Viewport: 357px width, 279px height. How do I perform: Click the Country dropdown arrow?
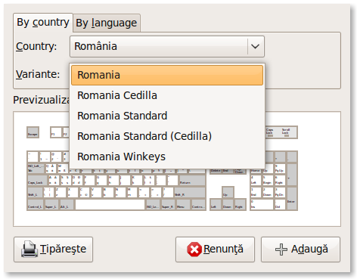pos(255,46)
